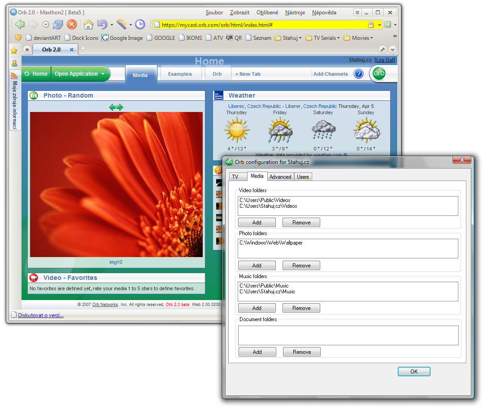The width and height of the screenshot is (483, 408).
Task: Click the browser Back arrow
Action: (20, 24)
